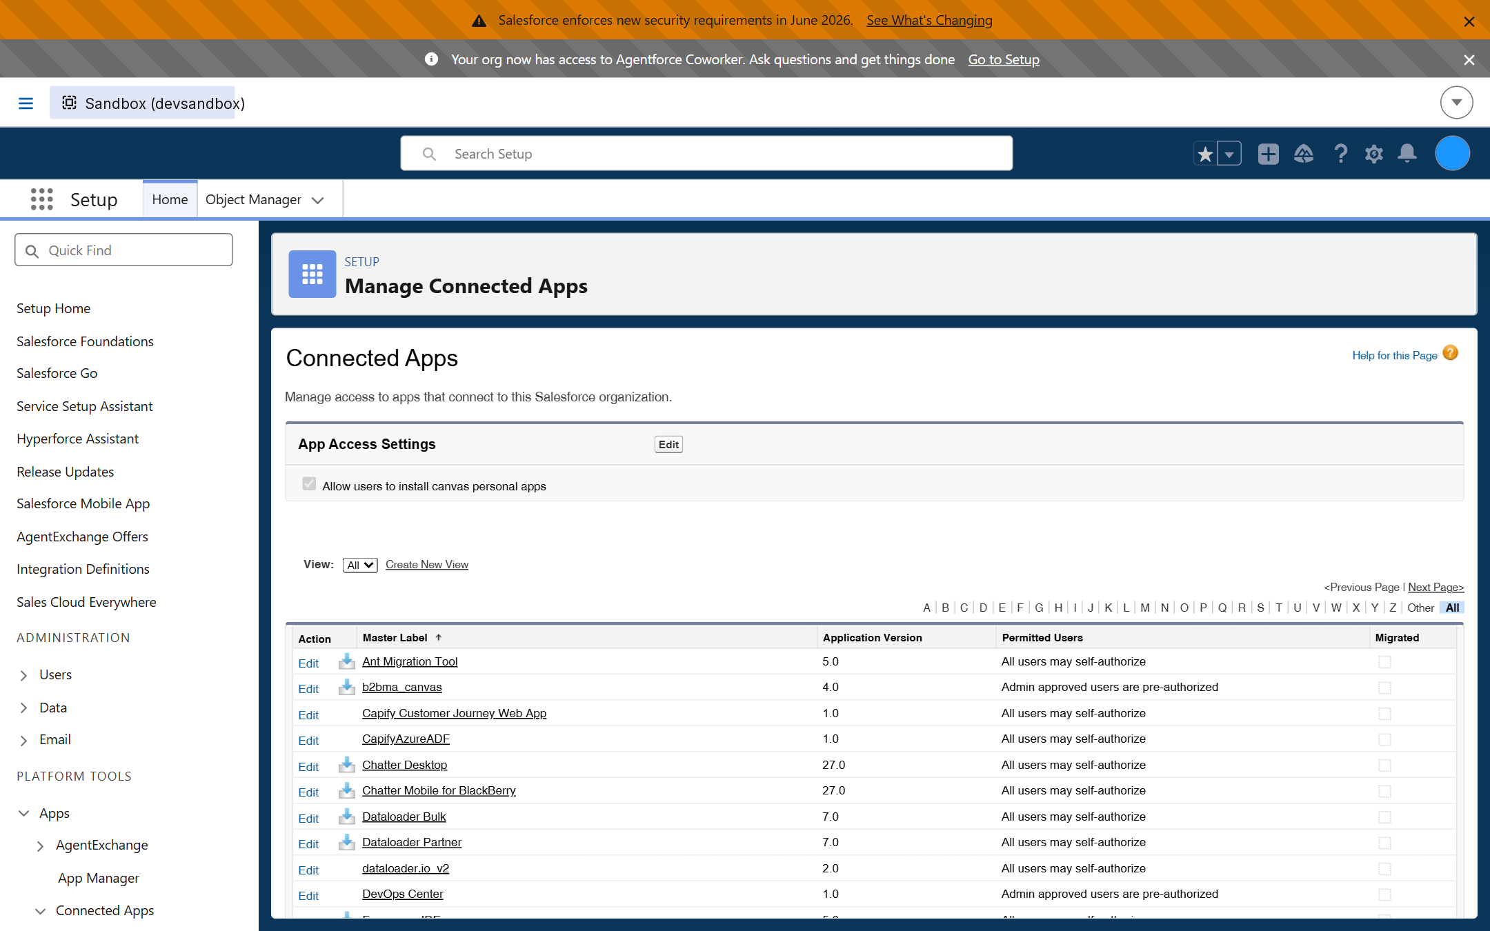Toggle Migrated checkbox for b2bma_canvas
This screenshot has height=931, width=1490.
pyautogui.click(x=1384, y=688)
